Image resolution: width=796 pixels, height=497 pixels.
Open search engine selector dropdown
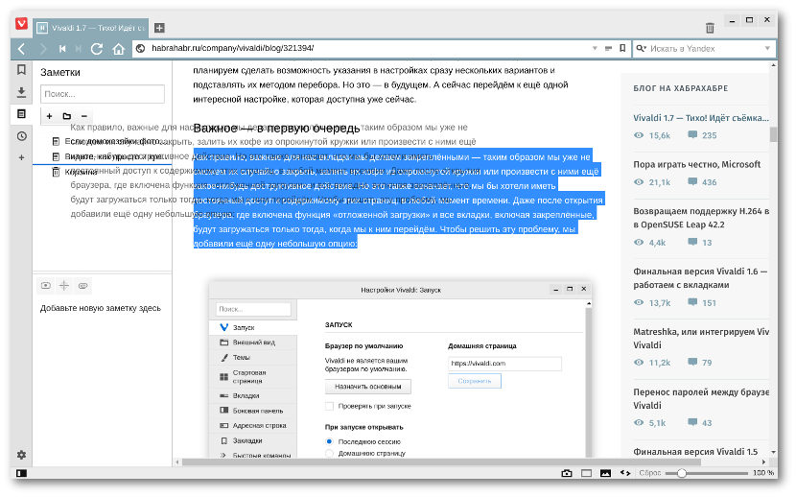642,48
